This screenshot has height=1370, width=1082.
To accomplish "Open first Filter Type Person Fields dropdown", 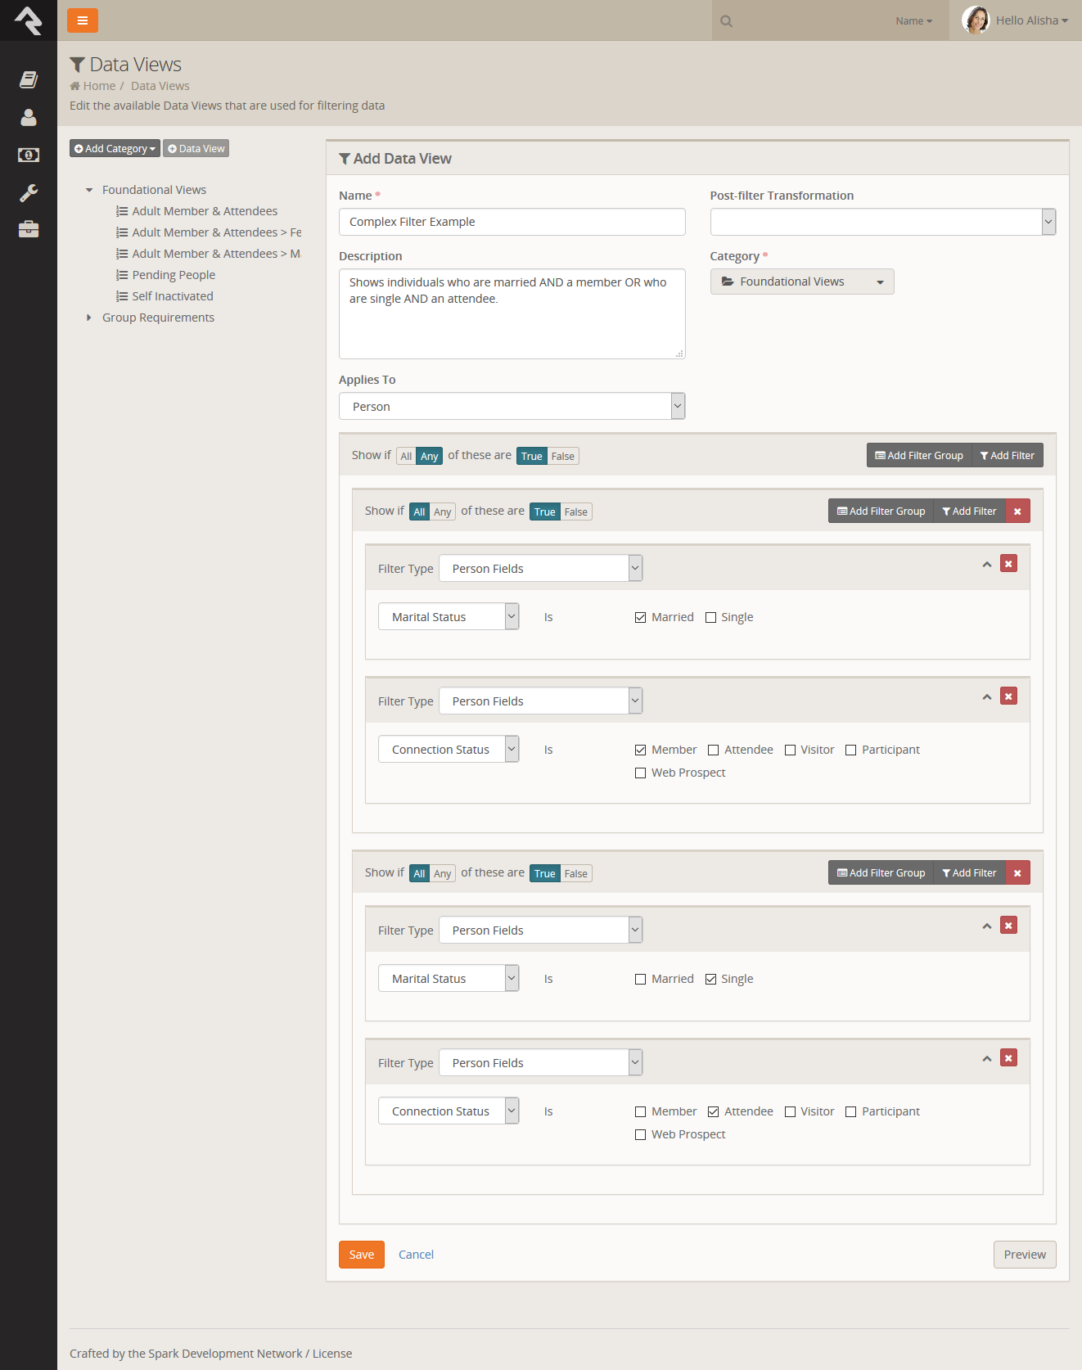I will point(540,568).
